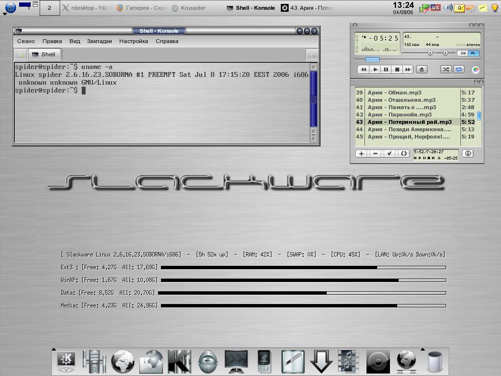Stop playback in the audio player

[397, 70]
